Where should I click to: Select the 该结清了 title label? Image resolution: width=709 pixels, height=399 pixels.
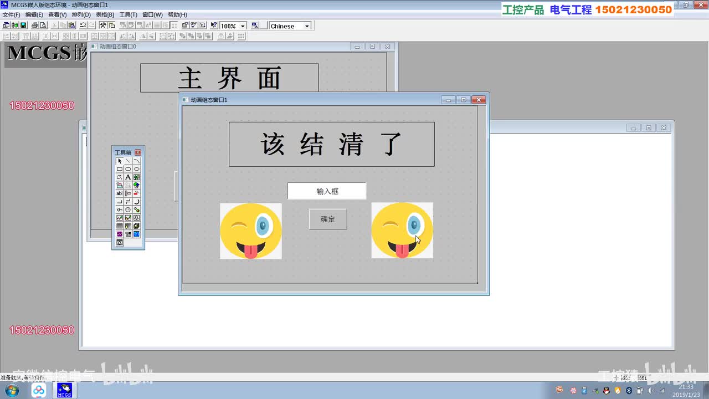tap(331, 144)
